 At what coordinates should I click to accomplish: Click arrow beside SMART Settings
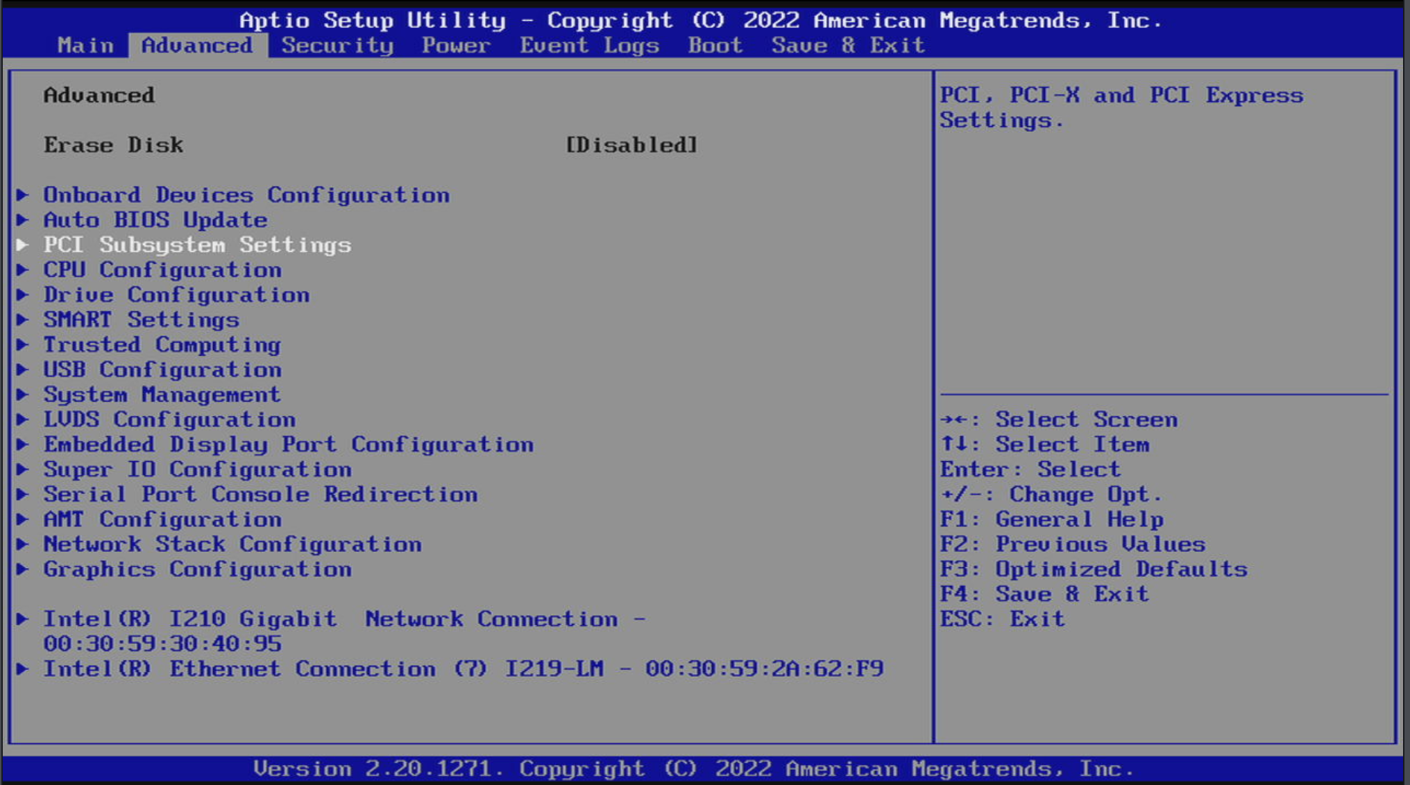23,320
